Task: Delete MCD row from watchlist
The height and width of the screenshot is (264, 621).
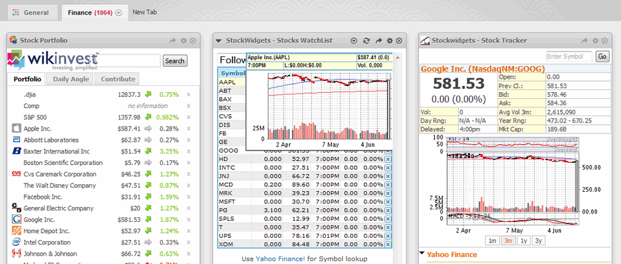Action: 388,185
